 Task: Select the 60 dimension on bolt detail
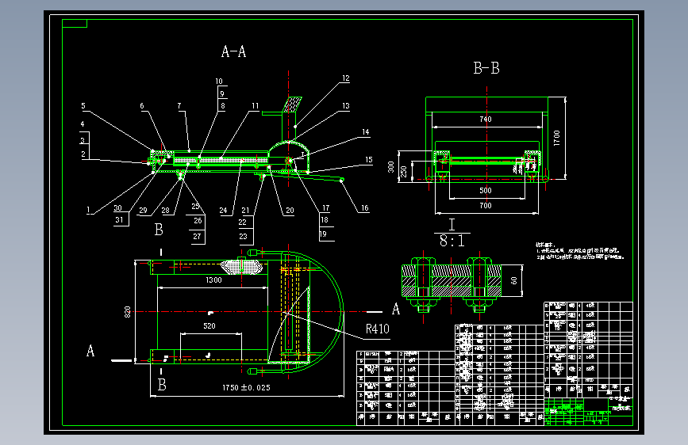coord(513,280)
